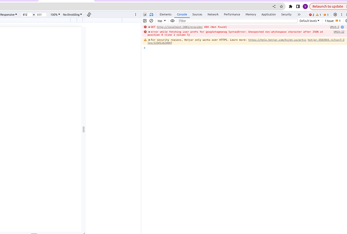Image resolution: width=347 pixels, height=234 pixels.
Task: Open the Application tab
Action: pos(269,15)
